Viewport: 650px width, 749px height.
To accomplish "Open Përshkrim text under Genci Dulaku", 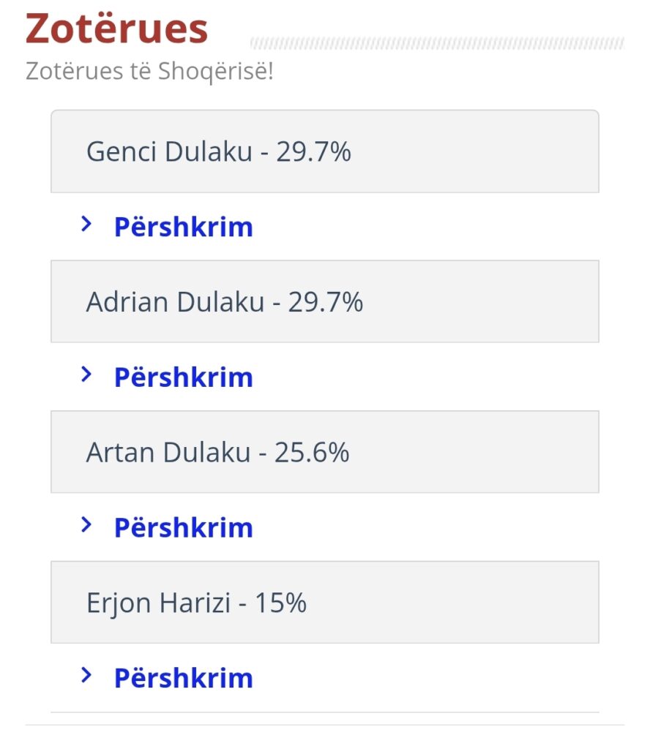I will tap(184, 227).
